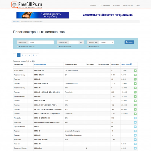Select the active page 1 pagination button
This screenshot has width=151, height=151.
point(19,55)
